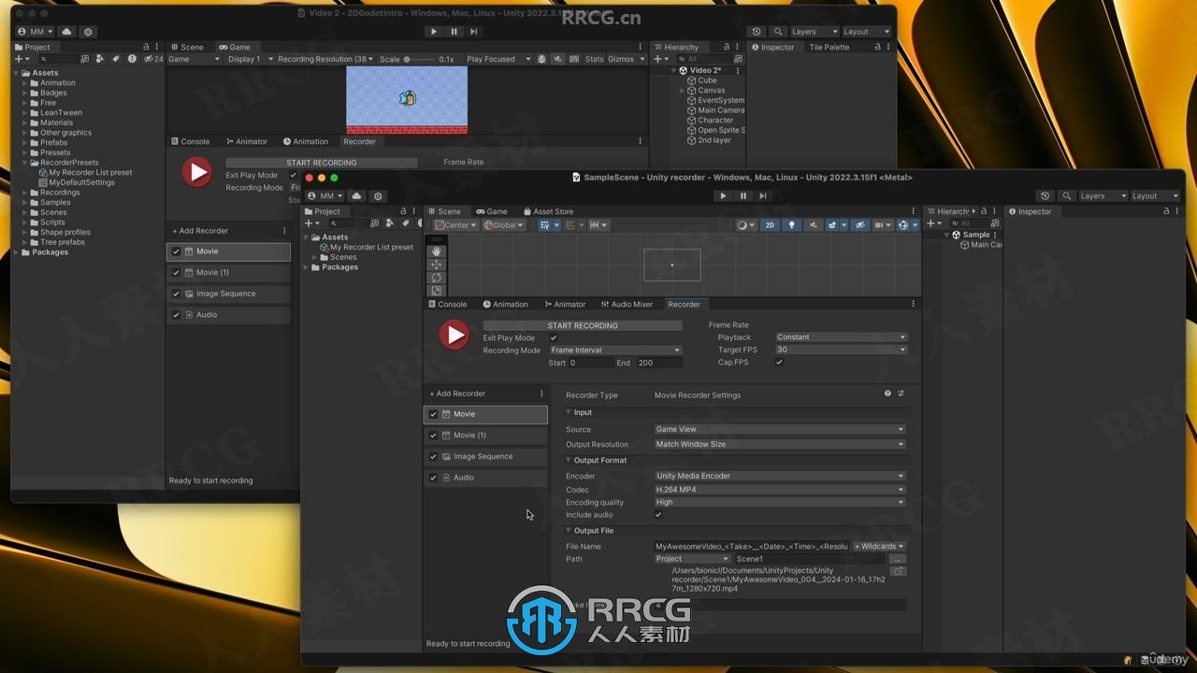Disable Image Sequence recorder in front window
The height and width of the screenshot is (673, 1197).
pos(433,456)
